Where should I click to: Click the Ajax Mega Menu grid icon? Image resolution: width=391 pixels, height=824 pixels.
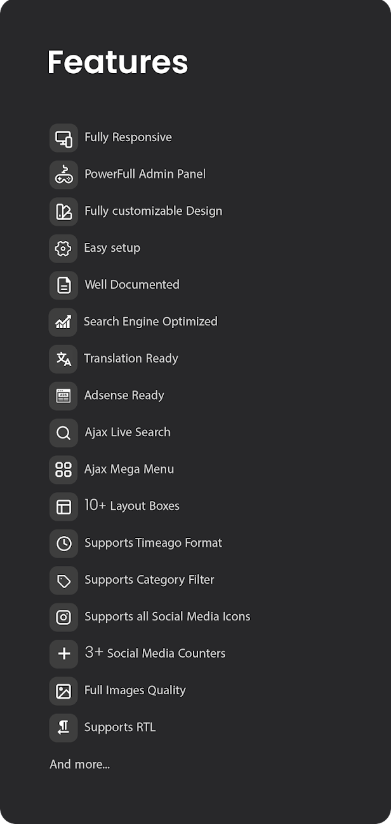pos(63,470)
